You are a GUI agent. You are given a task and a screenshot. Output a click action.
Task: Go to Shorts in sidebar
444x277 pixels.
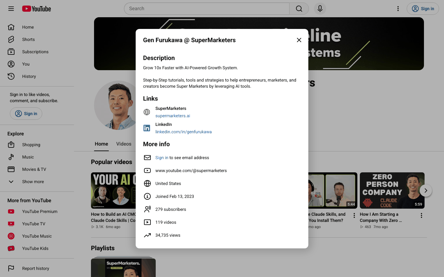point(37,39)
